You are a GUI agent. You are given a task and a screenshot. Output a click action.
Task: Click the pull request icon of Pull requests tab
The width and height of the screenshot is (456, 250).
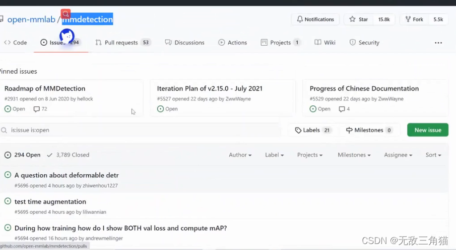[99, 43]
